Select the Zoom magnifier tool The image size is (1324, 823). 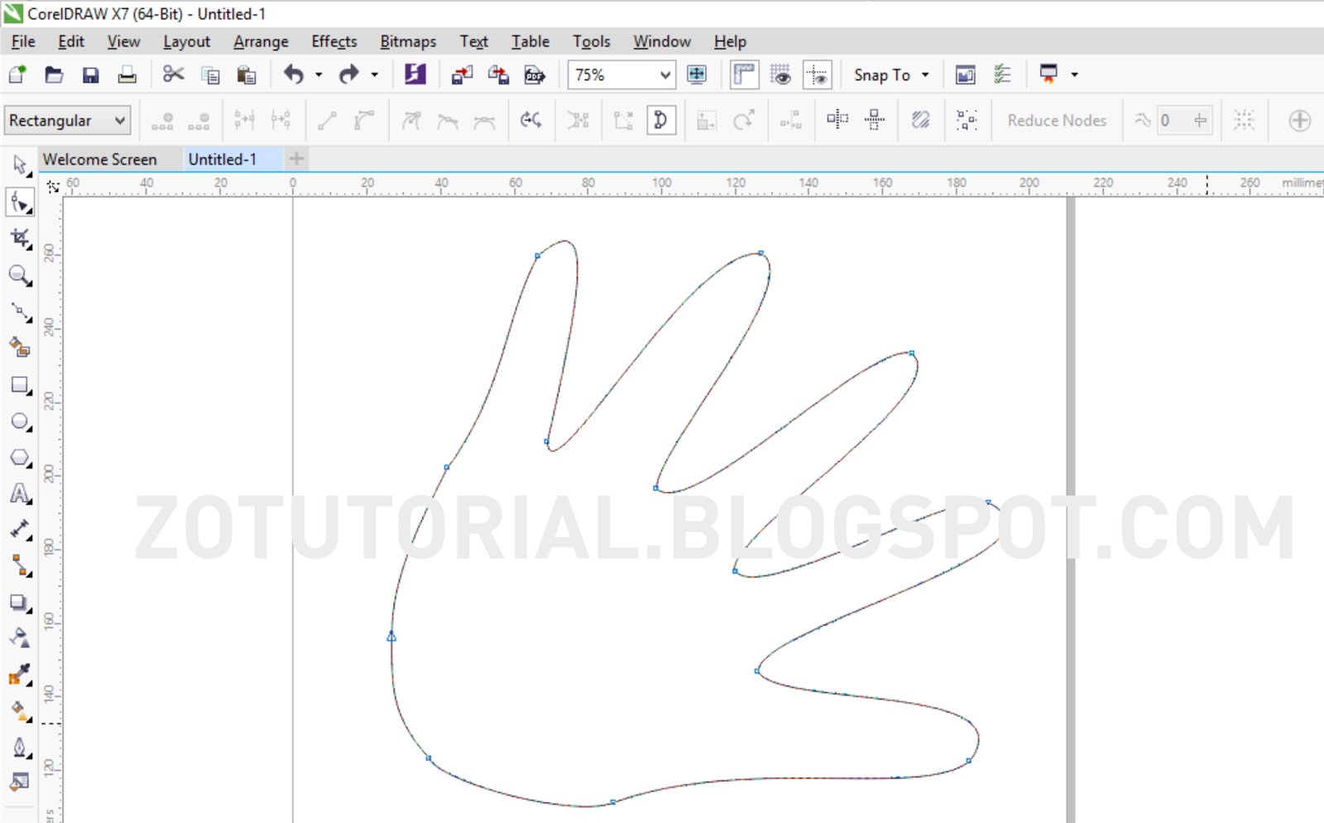click(20, 275)
